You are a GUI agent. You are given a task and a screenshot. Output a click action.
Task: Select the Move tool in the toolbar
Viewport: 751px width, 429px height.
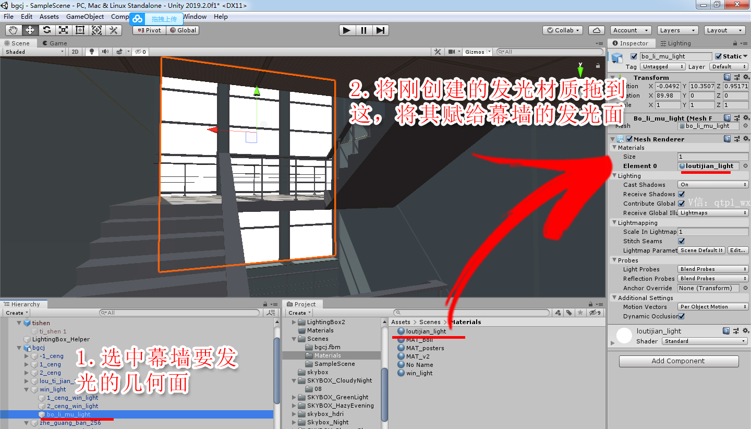tap(30, 30)
